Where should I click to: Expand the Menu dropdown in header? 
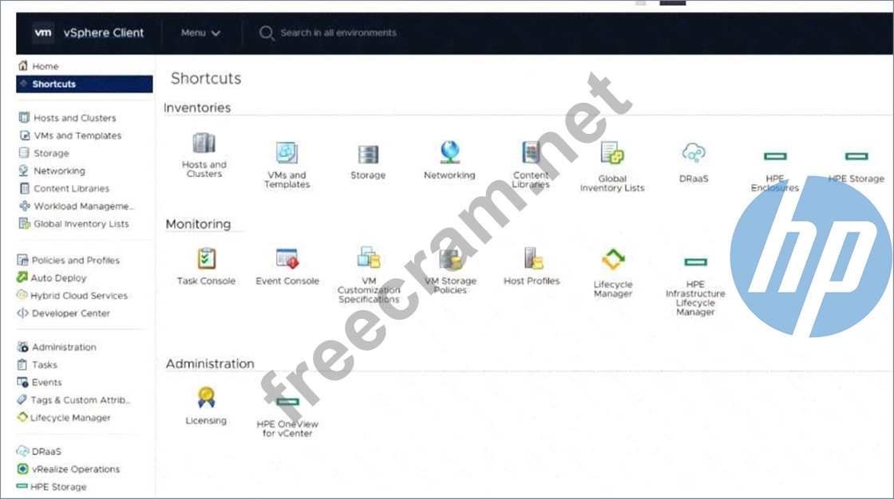coord(200,33)
